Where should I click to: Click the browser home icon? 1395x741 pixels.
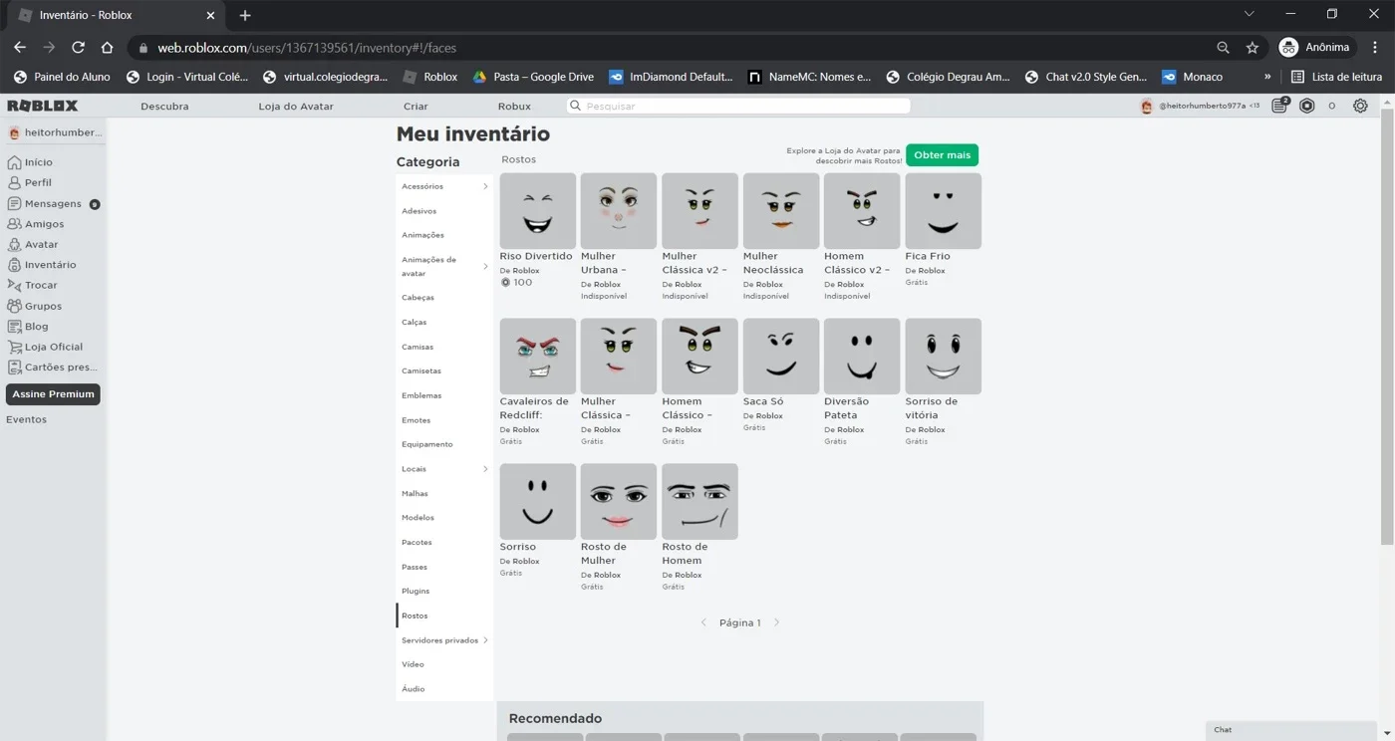pos(107,47)
